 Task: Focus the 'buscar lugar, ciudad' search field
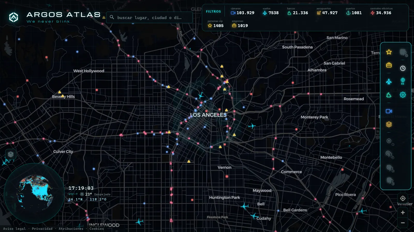coord(149,18)
